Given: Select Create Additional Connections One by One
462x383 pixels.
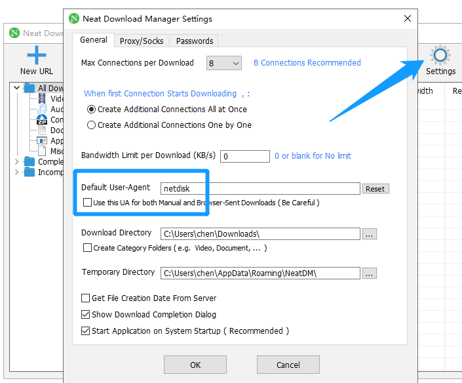Looking at the screenshot, I should point(91,125).
